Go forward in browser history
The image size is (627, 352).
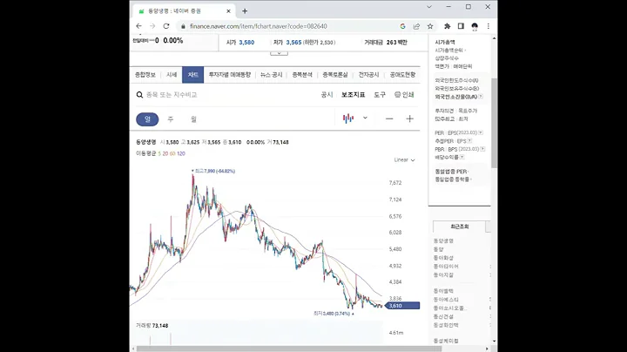[x=152, y=26]
